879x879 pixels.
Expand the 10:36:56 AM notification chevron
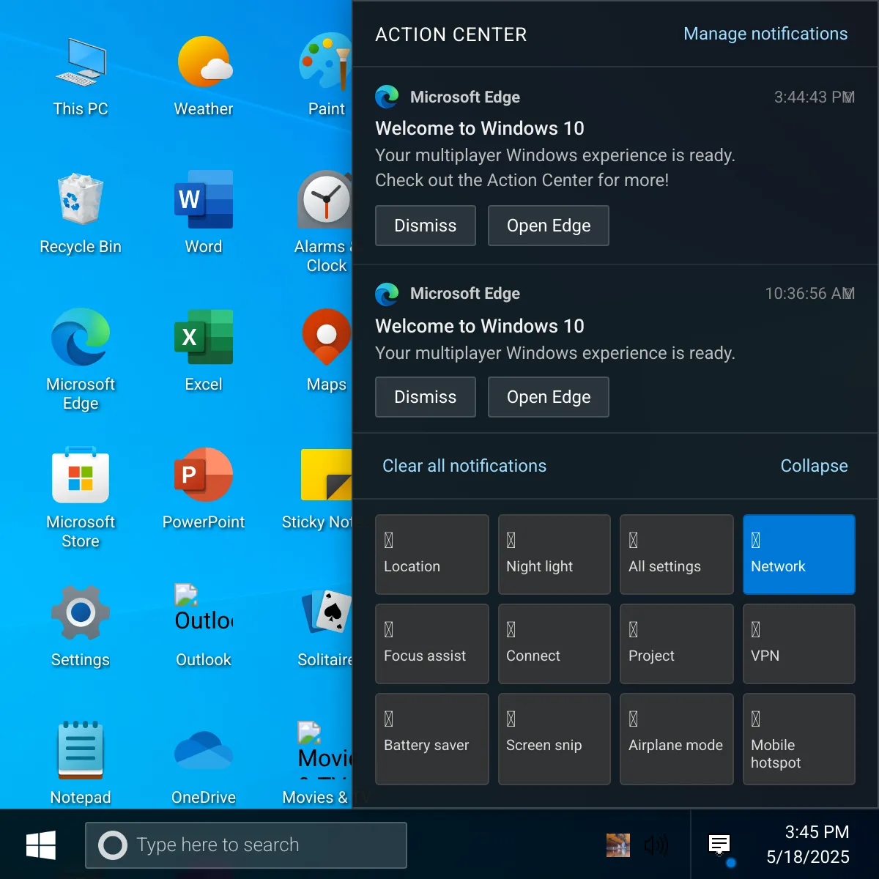pyautogui.click(x=849, y=294)
